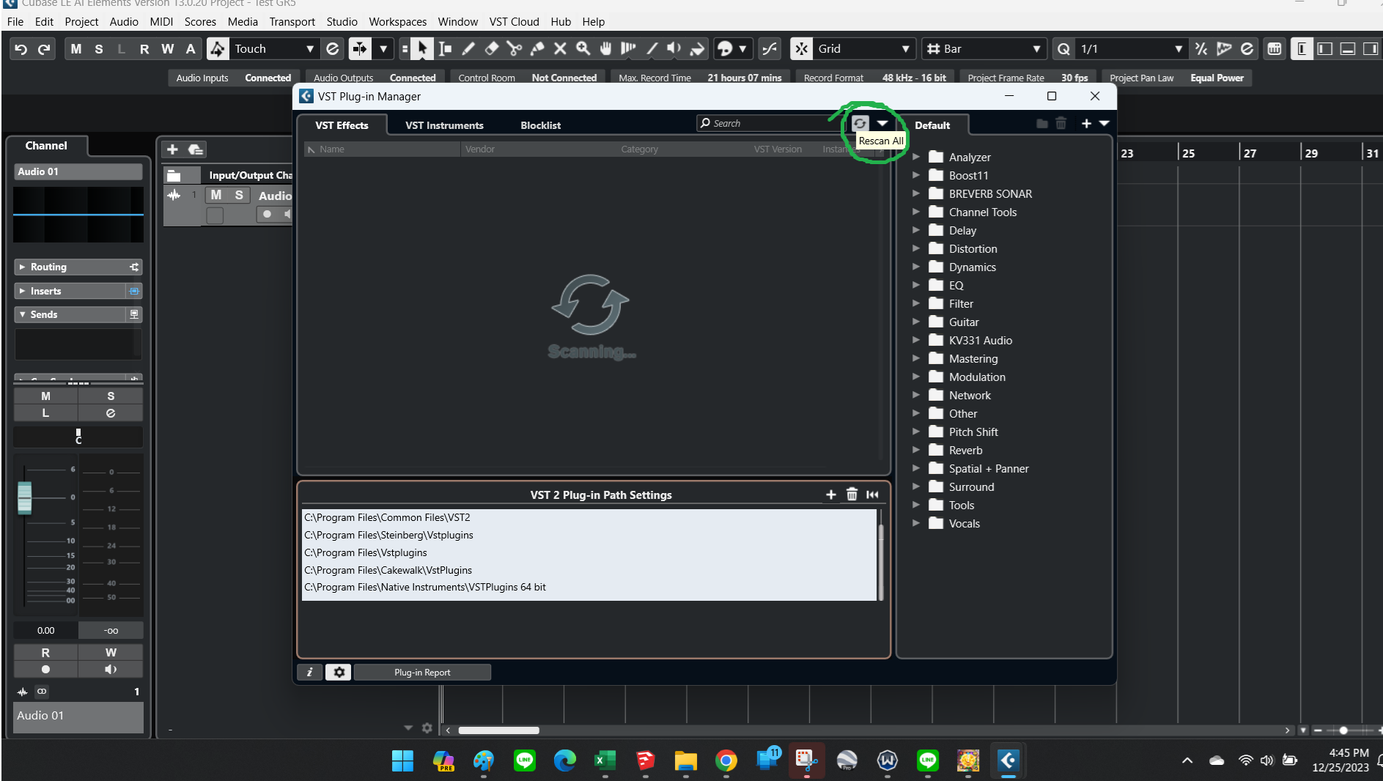
Task: Open File Explorer from the taskbar
Action: [686, 761]
